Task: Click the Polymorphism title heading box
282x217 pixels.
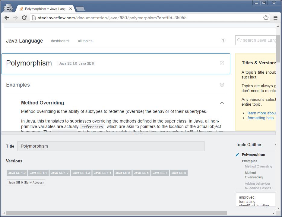Action: click(x=116, y=64)
